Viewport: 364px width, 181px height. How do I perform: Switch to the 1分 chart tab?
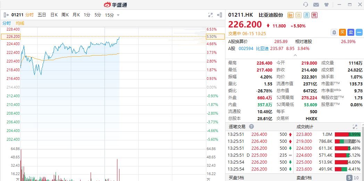87,15
